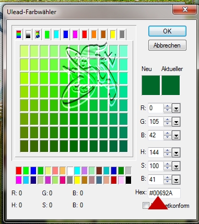Pick the pure blue swatch in first palette row
The height and width of the screenshot is (224, 199).
[x=33, y=171]
